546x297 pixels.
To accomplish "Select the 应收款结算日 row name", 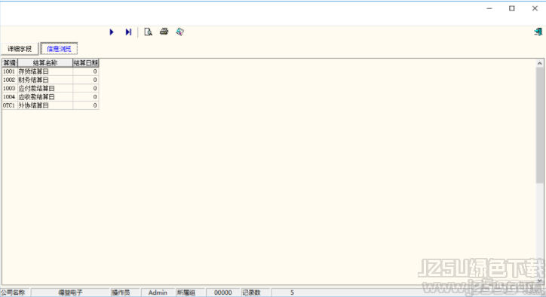I will click(x=45, y=96).
